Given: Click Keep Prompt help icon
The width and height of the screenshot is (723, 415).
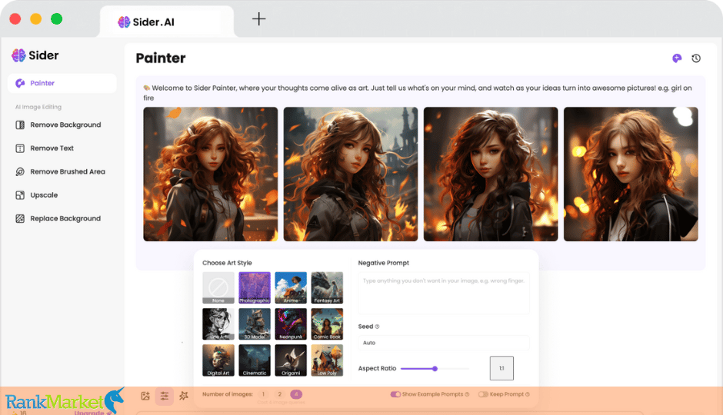Looking at the screenshot, I should tap(528, 394).
